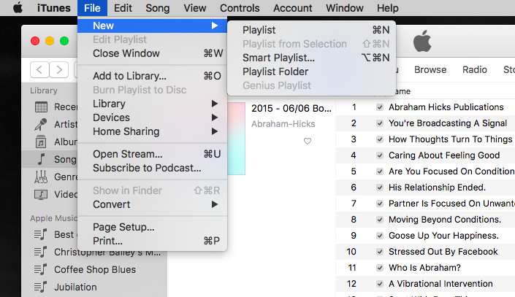Image resolution: width=515 pixels, height=297 pixels.
Task: Select song row A Vibrational Intervention
Action: tap(425, 284)
